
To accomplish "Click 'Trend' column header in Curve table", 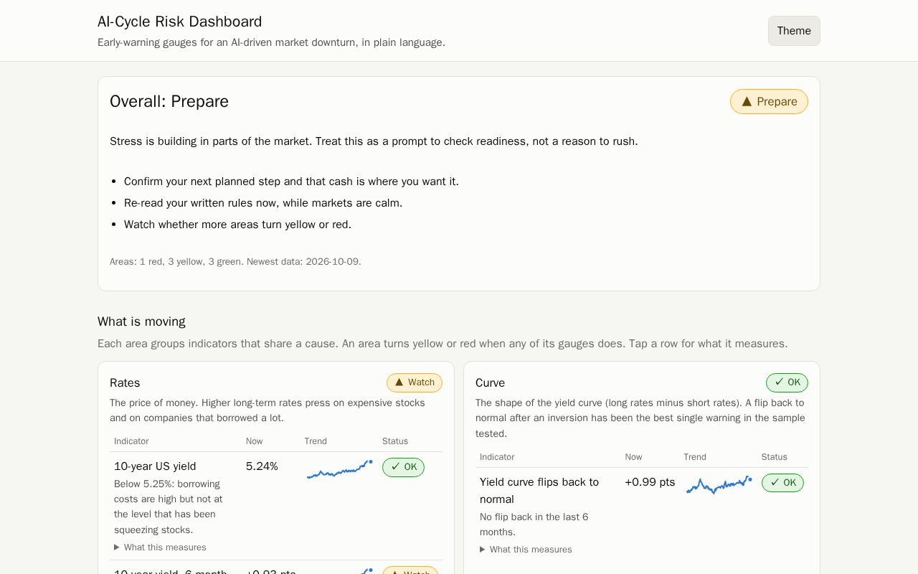I will (x=695, y=457).
